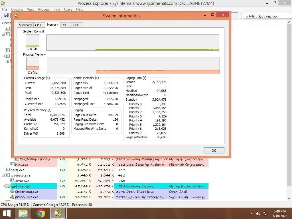Open the Users menu
Image resolution: width=292 pixels, height=219 pixels.
pyautogui.click(x=68, y=9)
